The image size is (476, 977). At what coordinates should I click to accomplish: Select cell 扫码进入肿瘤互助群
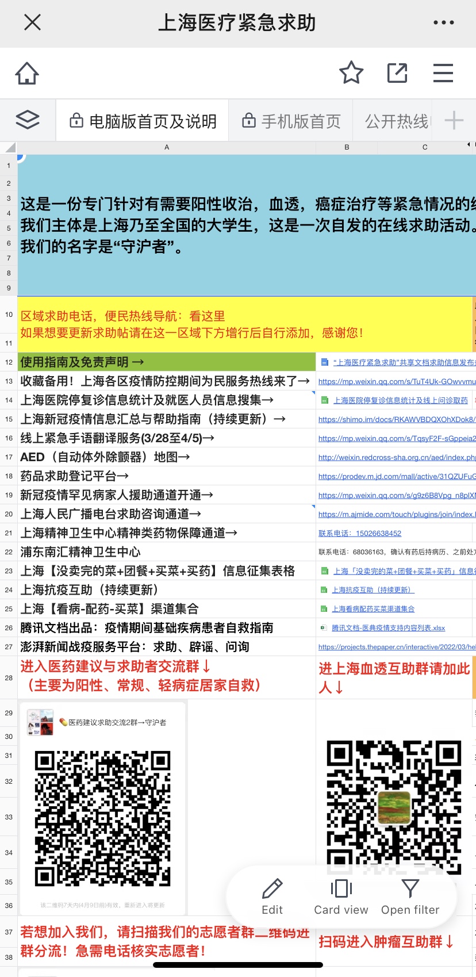pos(394,941)
